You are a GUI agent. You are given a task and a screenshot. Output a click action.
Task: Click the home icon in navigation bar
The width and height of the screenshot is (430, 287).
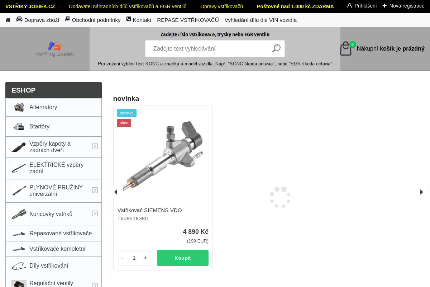[8, 20]
